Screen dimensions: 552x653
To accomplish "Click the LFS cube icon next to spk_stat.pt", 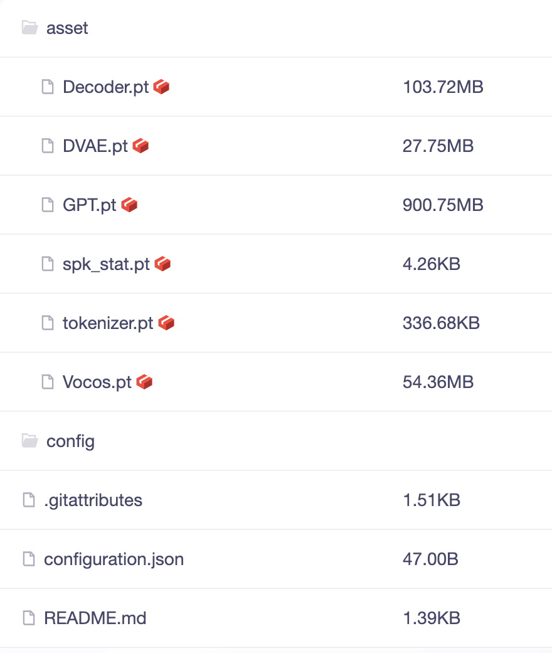I will pyautogui.click(x=162, y=264).
